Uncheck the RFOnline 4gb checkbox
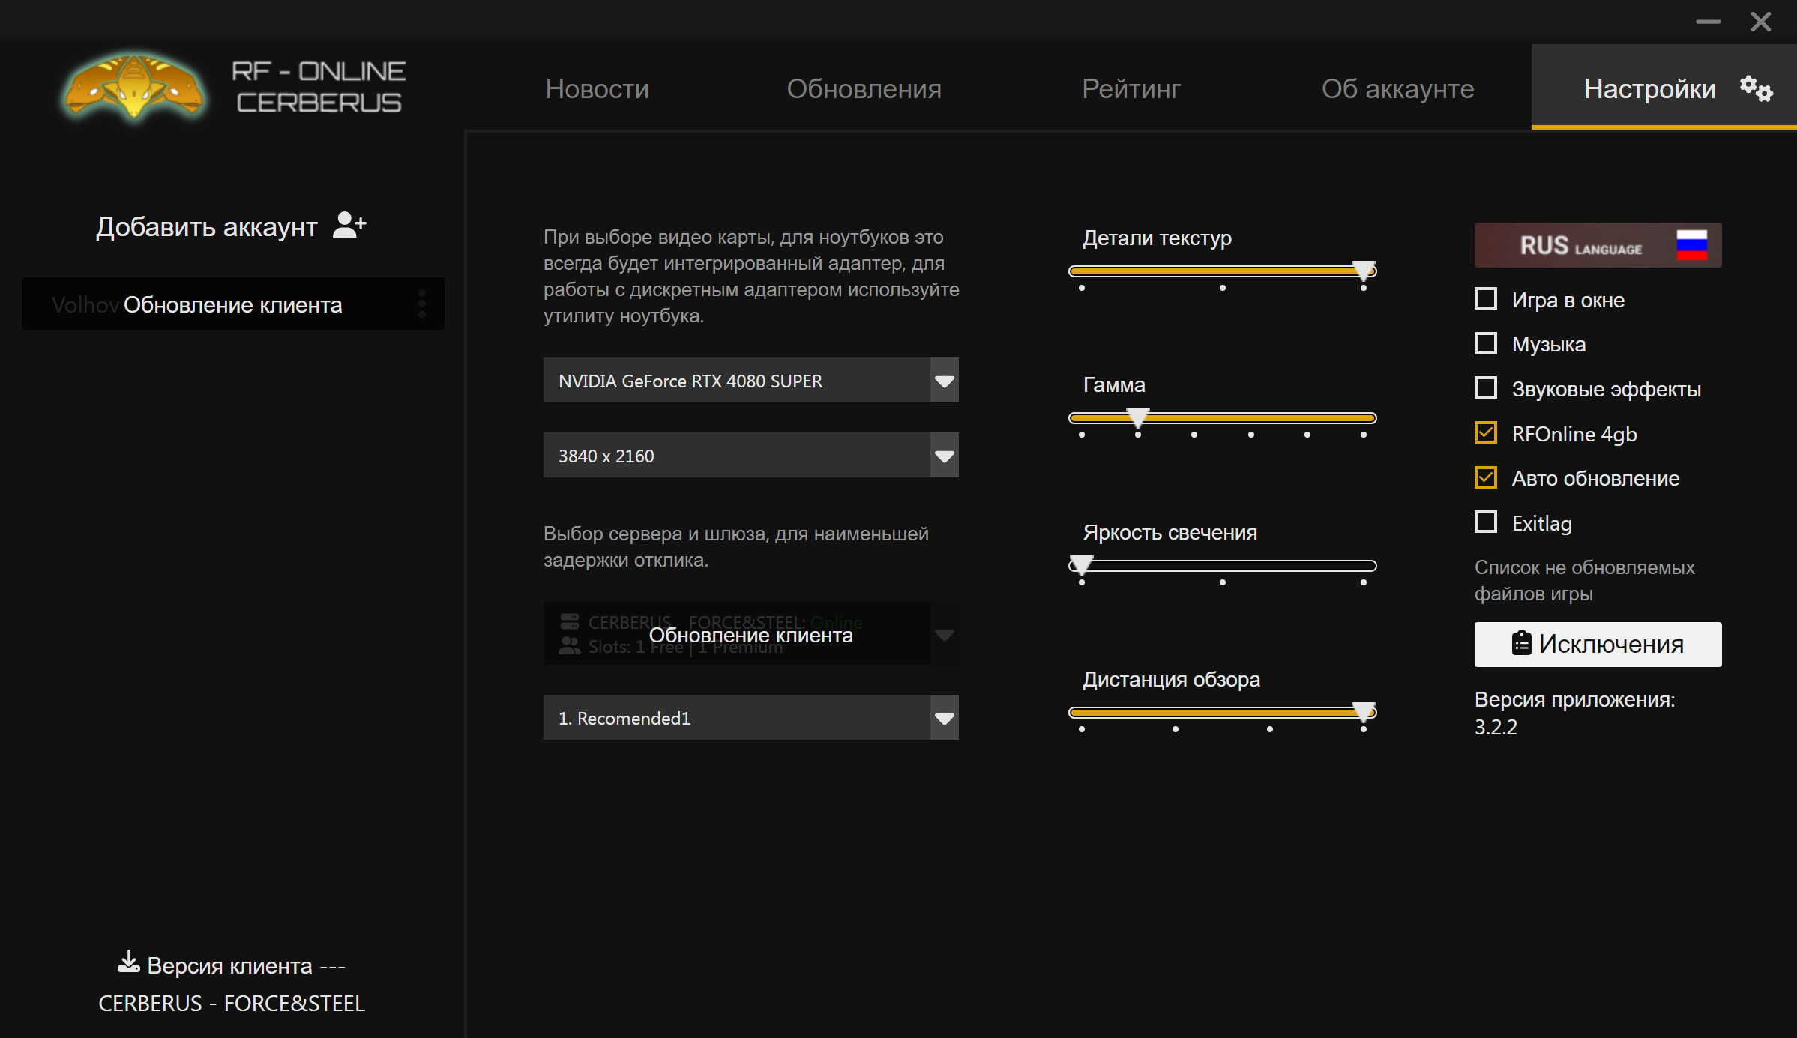This screenshot has width=1797, height=1038. pyautogui.click(x=1485, y=432)
